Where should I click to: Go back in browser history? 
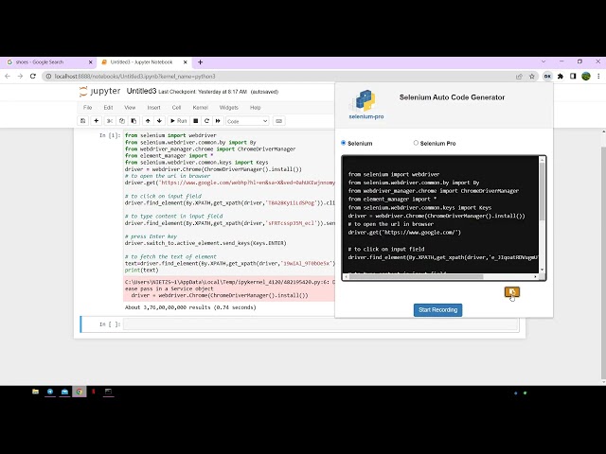[8, 77]
